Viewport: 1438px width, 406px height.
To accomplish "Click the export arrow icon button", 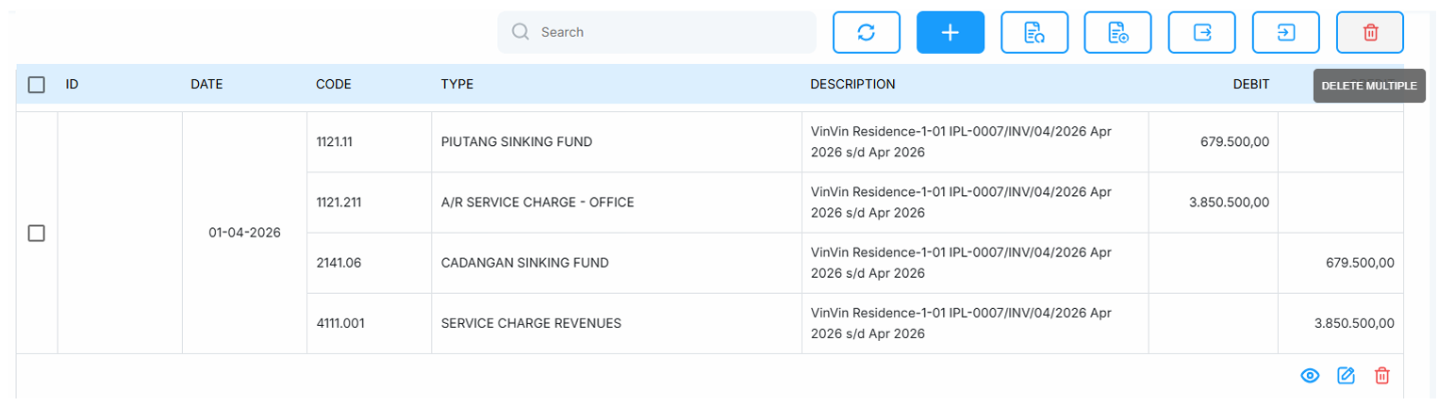I will [1202, 32].
